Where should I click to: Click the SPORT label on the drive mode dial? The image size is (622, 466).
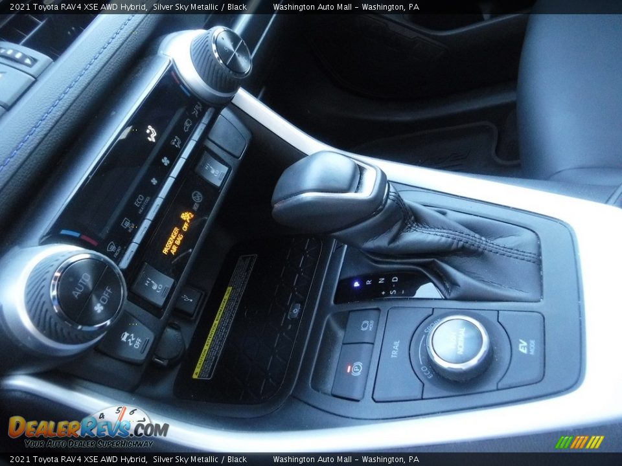click(x=432, y=326)
